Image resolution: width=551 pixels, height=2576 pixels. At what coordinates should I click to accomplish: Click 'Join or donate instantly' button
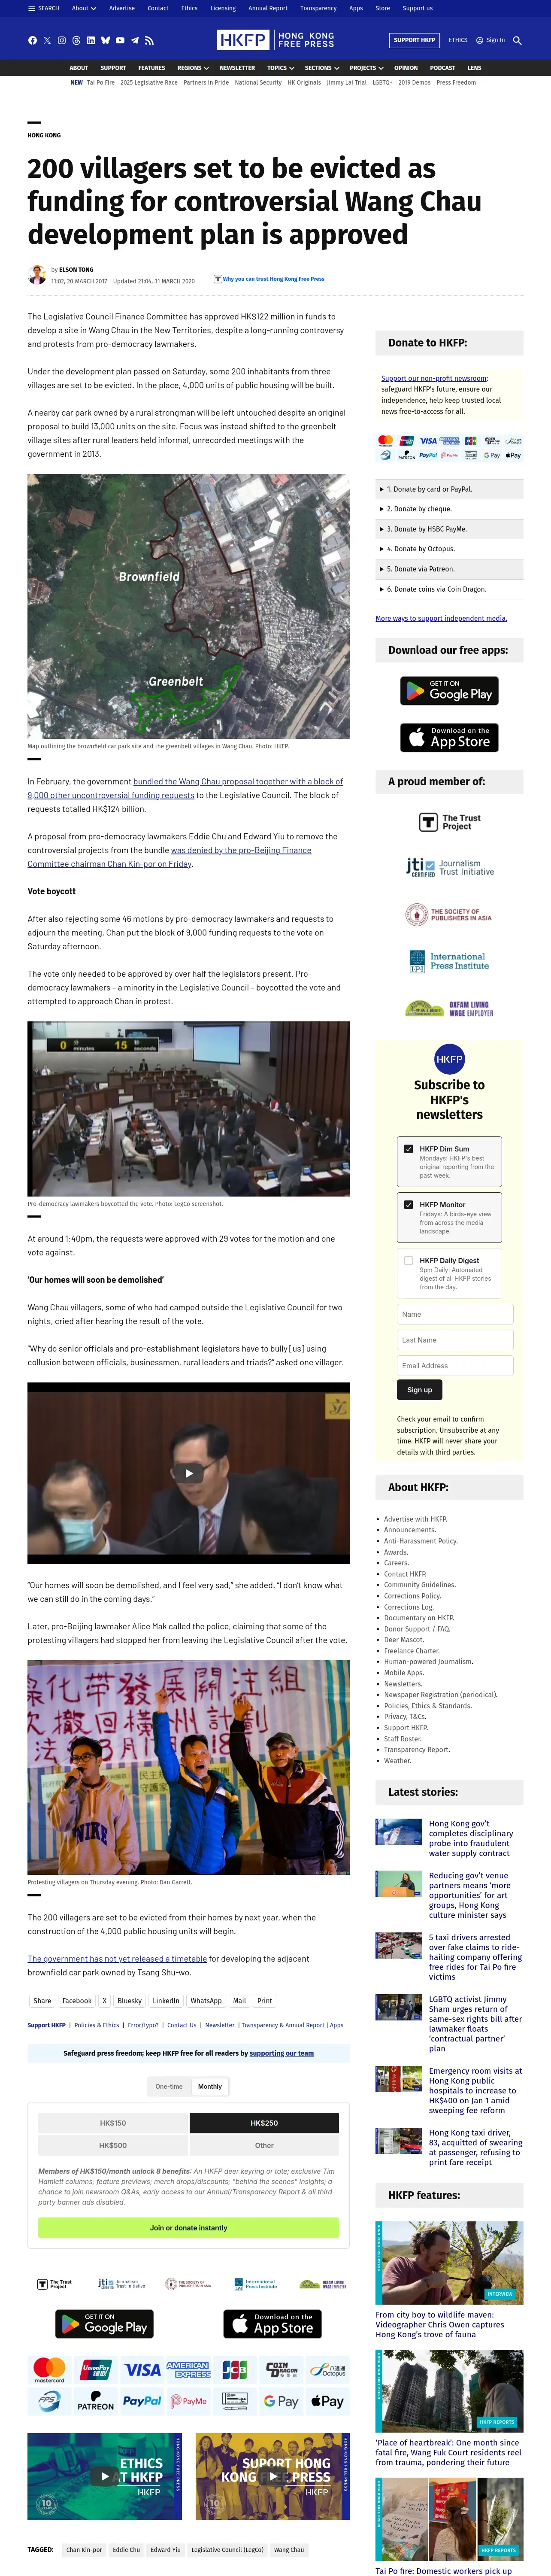(188, 2228)
